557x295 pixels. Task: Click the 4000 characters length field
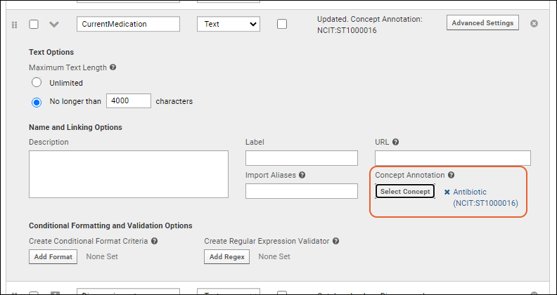tap(129, 101)
